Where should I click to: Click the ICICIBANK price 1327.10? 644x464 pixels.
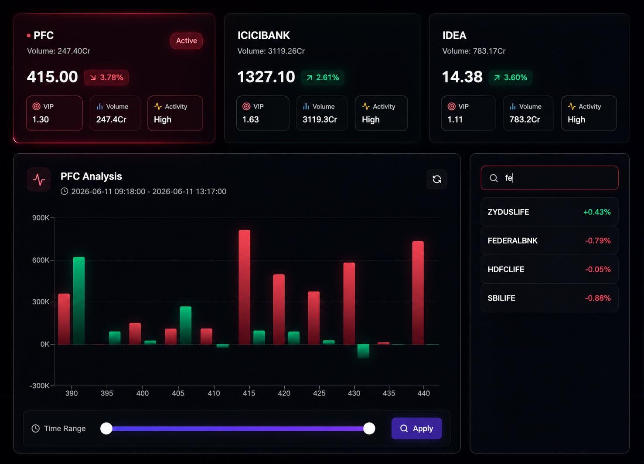(266, 77)
